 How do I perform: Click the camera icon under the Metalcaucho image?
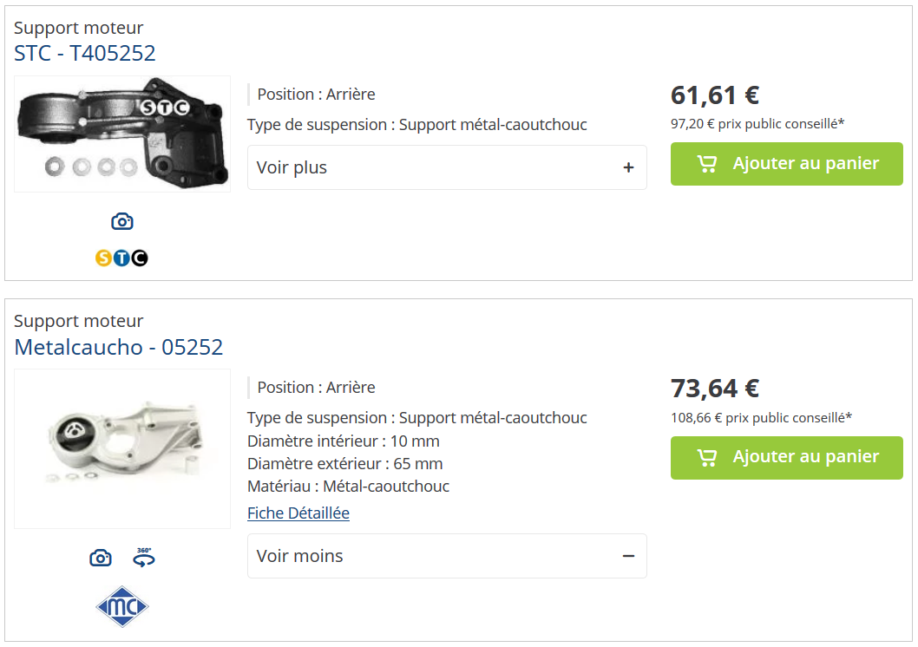[x=101, y=558]
